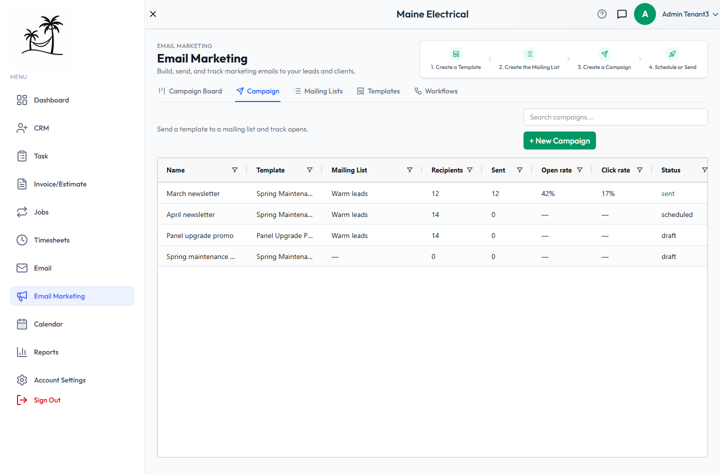This screenshot has height=475, width=720.
Task: Go to Dashboard in the menu
Action: click(x=72, y=100)
